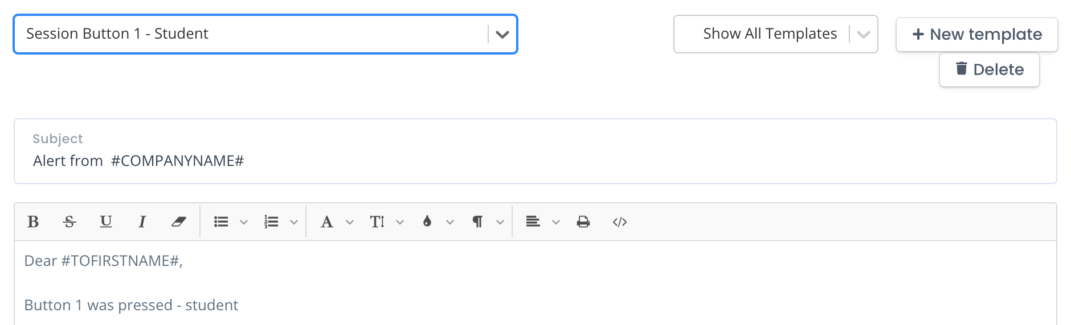
Task: Insert a bulleted list
Action: pos(221,222)
